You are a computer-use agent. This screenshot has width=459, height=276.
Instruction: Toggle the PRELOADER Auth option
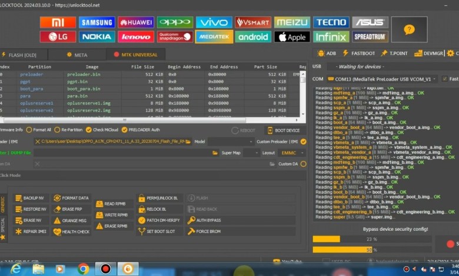click(141, 130)
